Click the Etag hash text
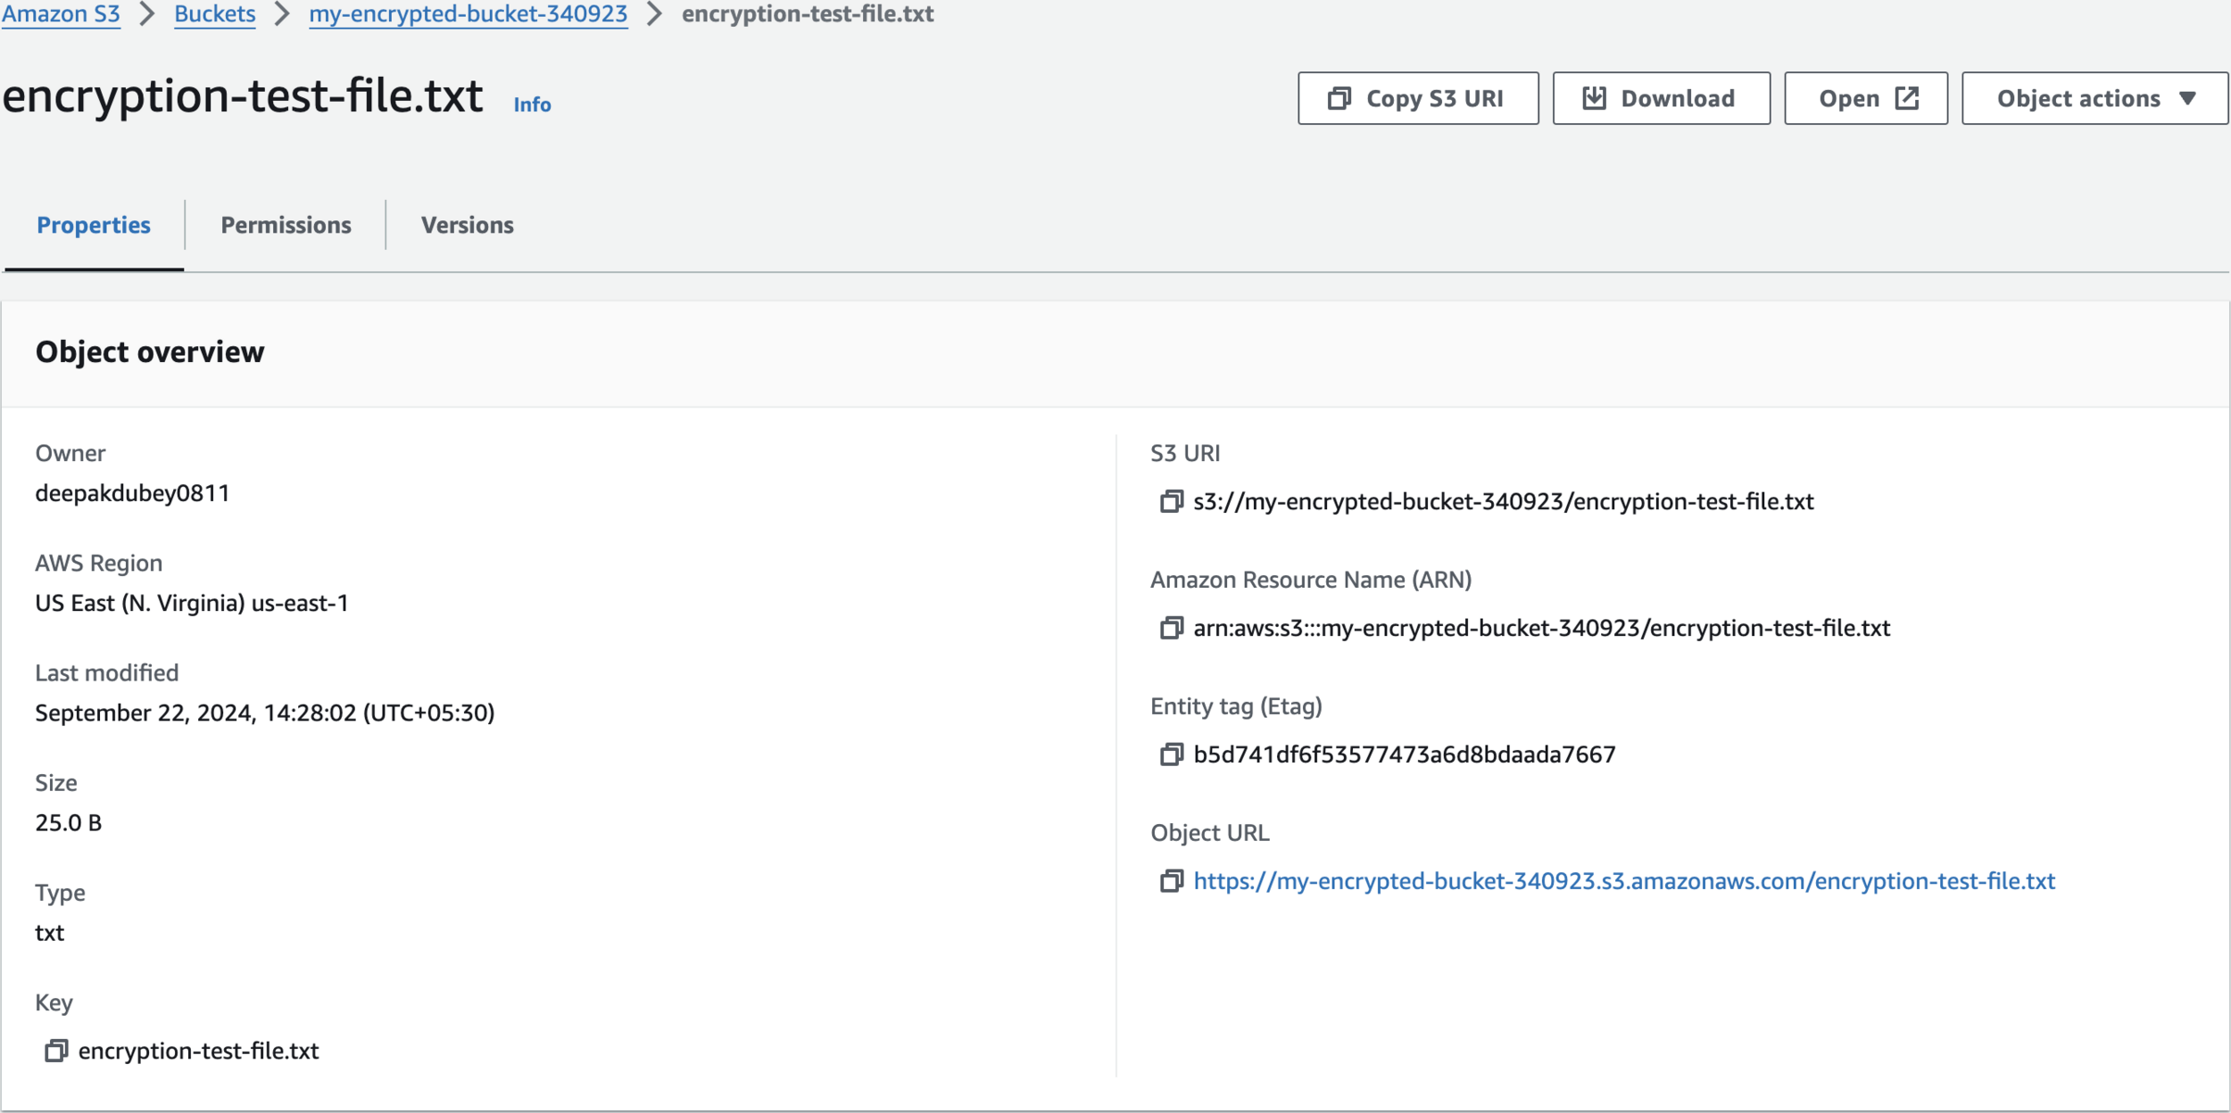This screenshot has width=2231, height=1113. click(x=1404, y=755)
